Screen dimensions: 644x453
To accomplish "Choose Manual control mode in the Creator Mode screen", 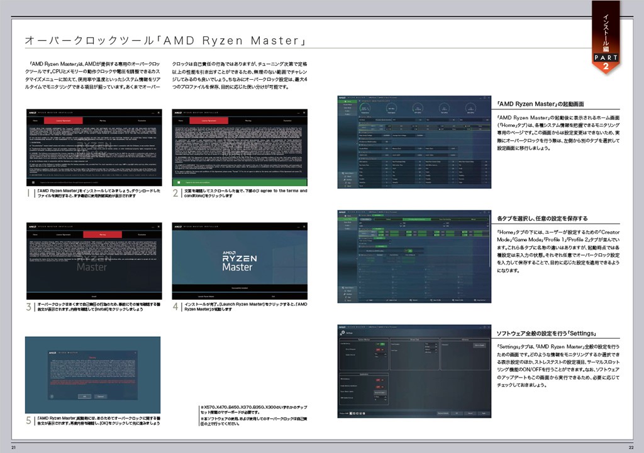I will click(473, 219).
